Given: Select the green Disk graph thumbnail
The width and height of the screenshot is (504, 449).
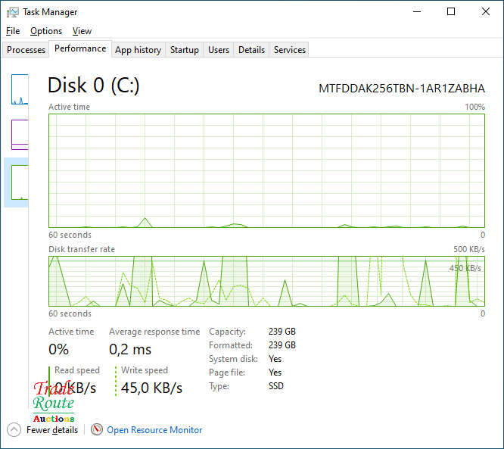Looking at the screenshot, I should [20, 182].
